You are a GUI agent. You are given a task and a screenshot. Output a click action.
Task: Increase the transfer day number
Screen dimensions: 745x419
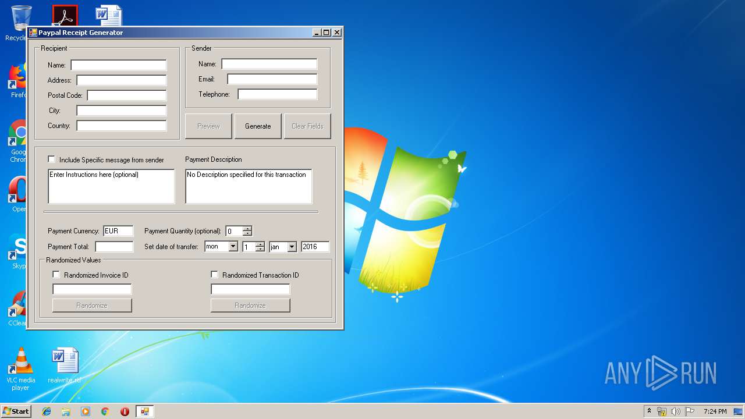coord(260,244)
